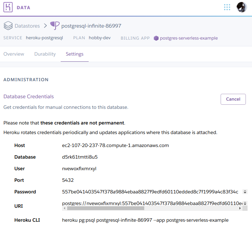Switch to the Durability tab

coord(45,54)
